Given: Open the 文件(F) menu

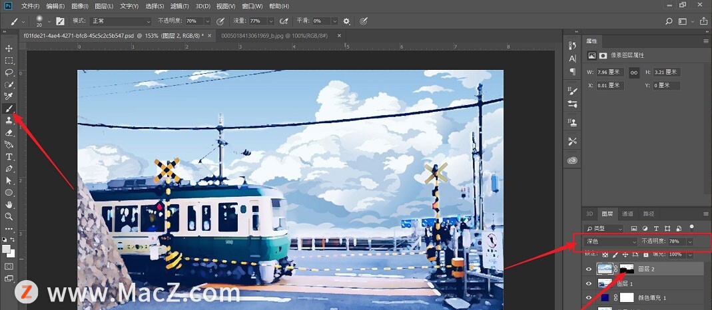Looking at the screenshot, I should 31,7.
